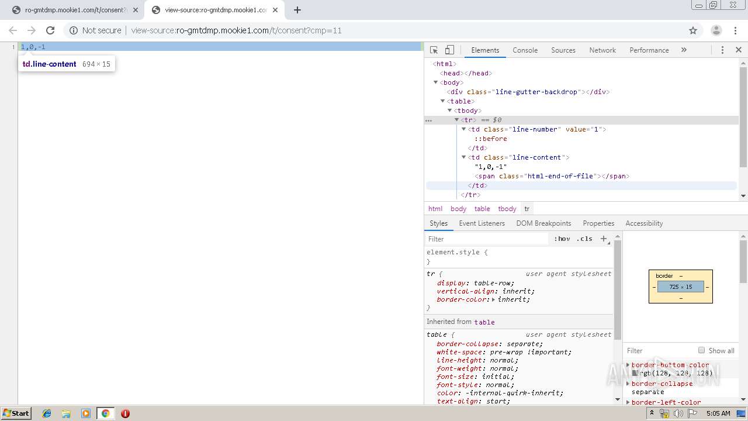Collapse the body node arrow
This screenshot has height=421, width=748.
tap(435, 82)
